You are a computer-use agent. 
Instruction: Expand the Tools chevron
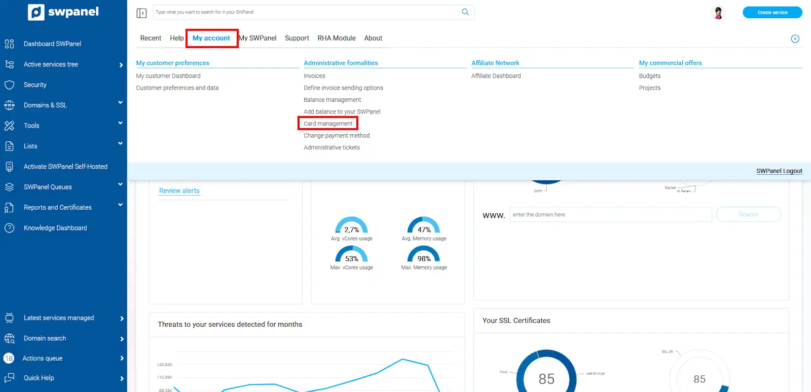tap(121, 123)
